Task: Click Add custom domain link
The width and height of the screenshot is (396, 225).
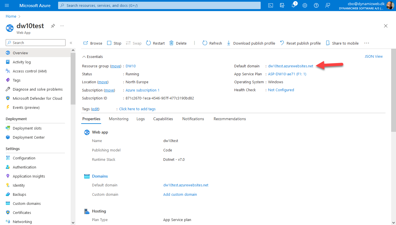Action: (180, 194)
